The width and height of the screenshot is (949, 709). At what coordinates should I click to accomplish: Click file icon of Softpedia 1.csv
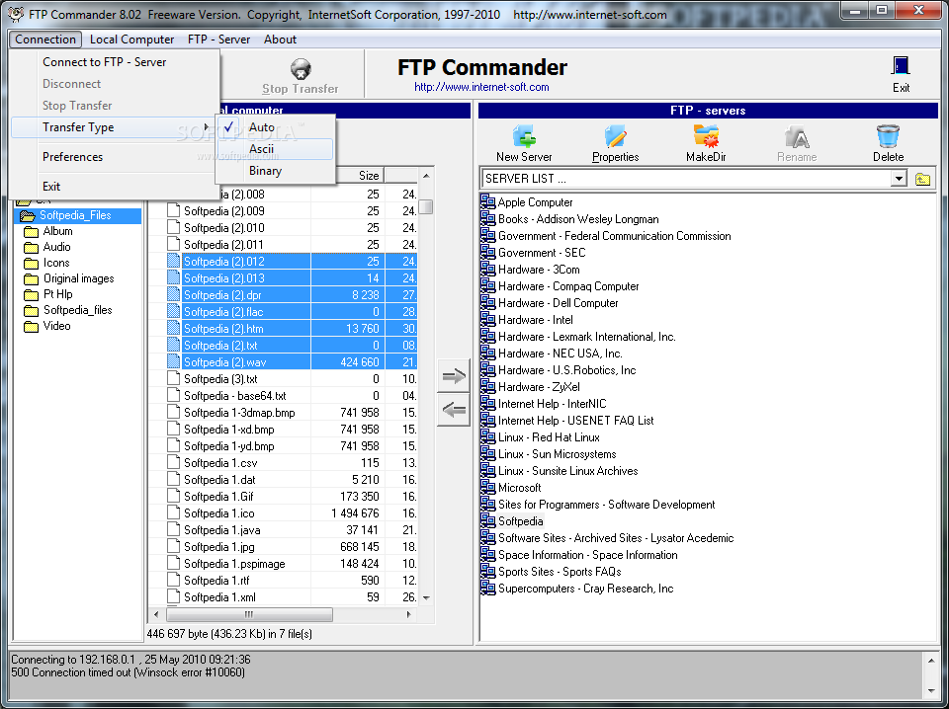point(174,462)
